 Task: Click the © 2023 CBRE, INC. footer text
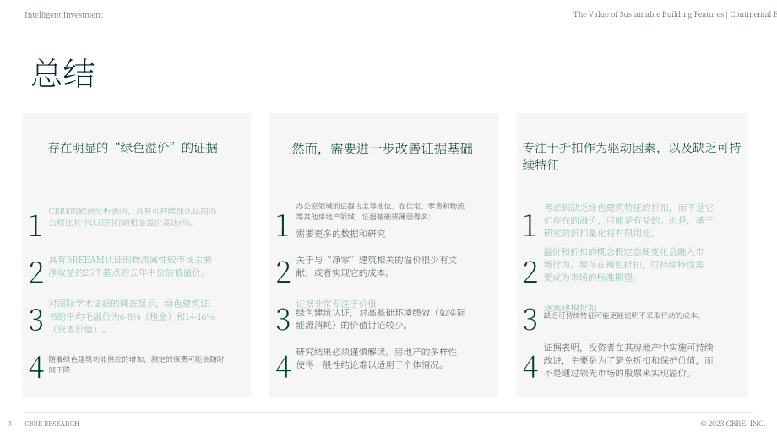click(x=732, y=424)
